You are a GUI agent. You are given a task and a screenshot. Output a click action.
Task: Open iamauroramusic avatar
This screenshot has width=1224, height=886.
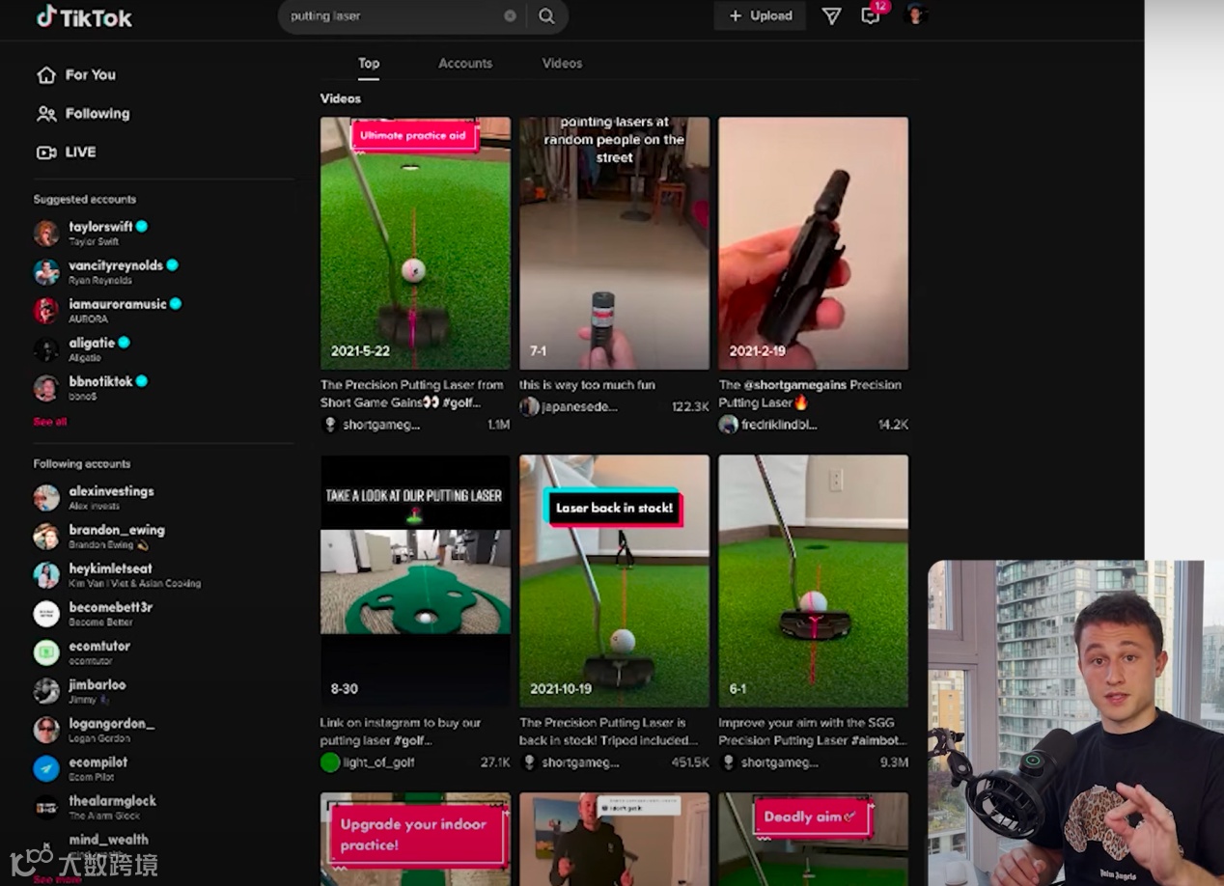tap(46, 311)
